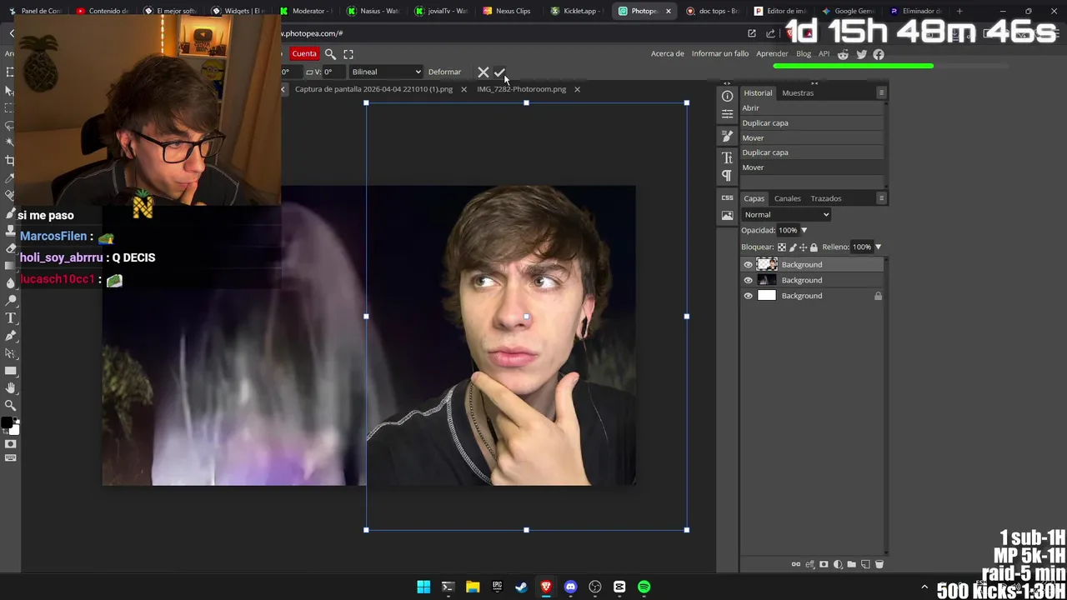Open the character panel icon

click(727, 157)
